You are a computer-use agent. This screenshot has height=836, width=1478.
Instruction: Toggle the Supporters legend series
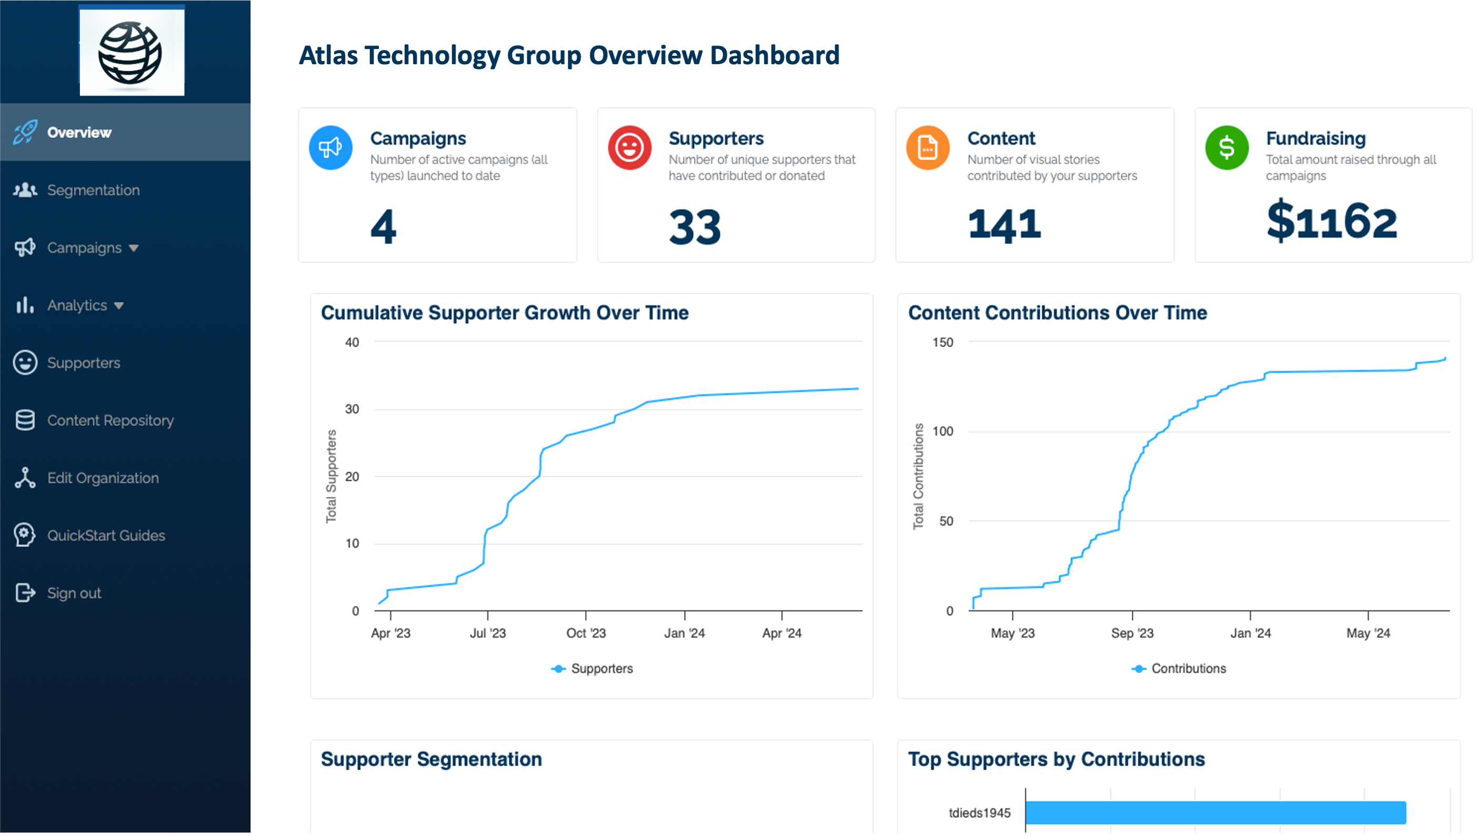click(x=591, y=669)
